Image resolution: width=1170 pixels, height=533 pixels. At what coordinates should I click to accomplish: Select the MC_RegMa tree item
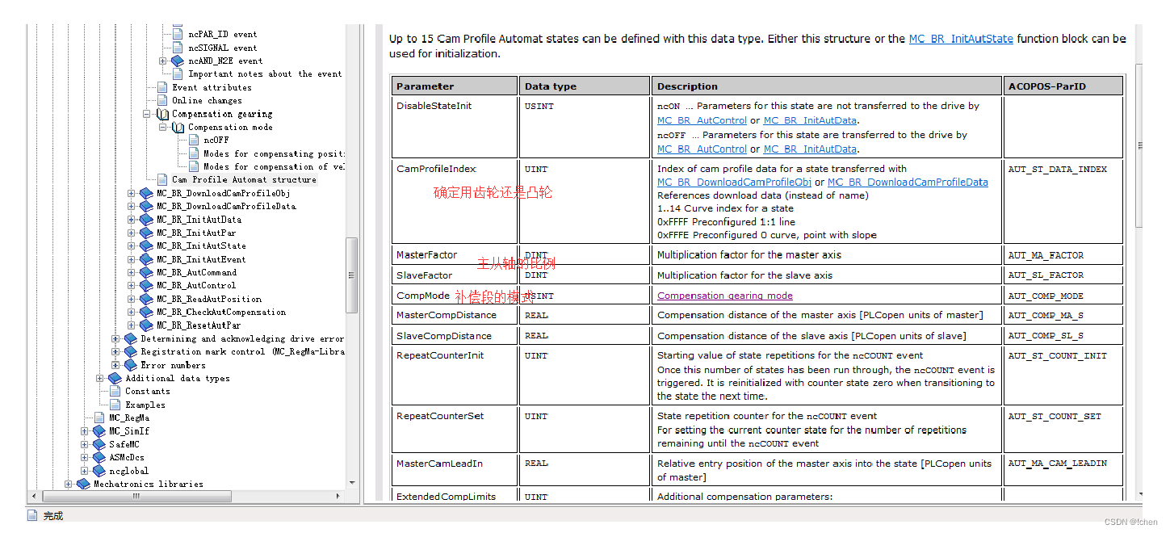(x=129, y=418)
